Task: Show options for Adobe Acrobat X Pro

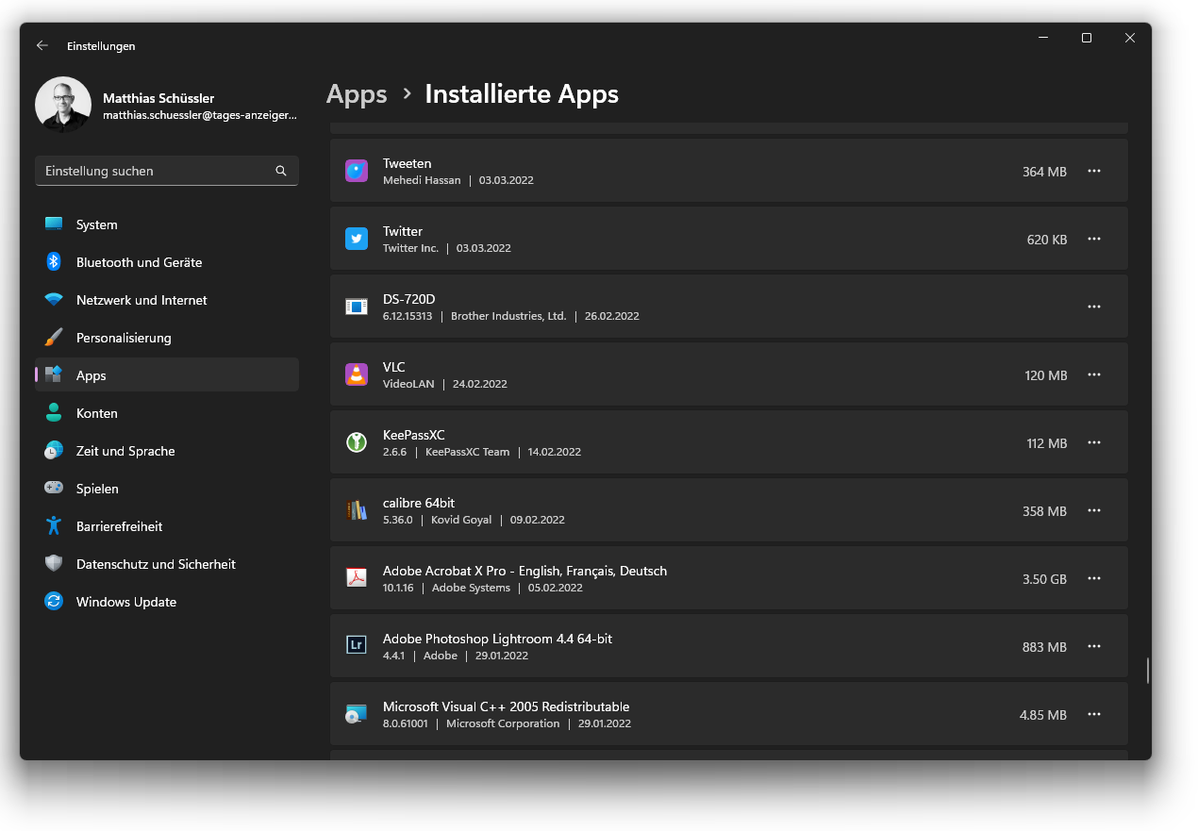Action: tap(1094, 578)
